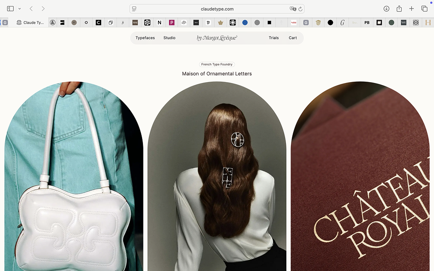The height and width of the screenshot is (271, 434).
Task: Go home via by Margot Lévêque logo
Action: tap(217, 38)
